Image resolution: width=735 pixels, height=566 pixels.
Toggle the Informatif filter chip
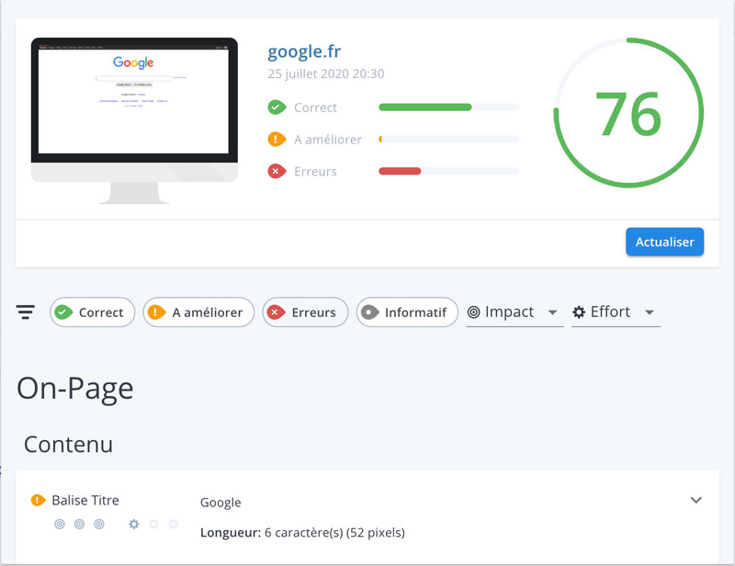pyautogui.click(x=407, y=312)
